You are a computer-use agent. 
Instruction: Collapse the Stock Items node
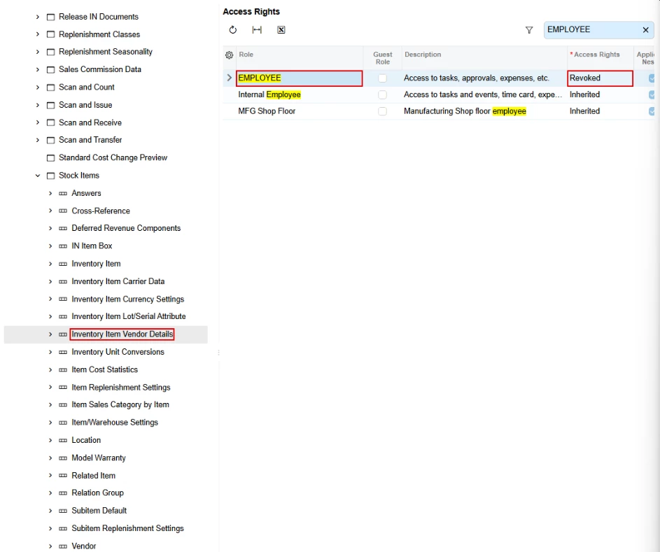tap(38, 176)
